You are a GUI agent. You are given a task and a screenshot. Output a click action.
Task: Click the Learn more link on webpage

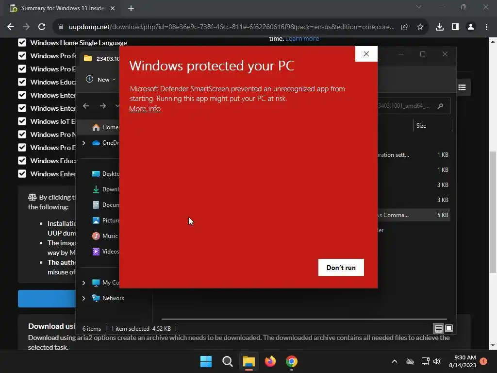coord(302,39)
